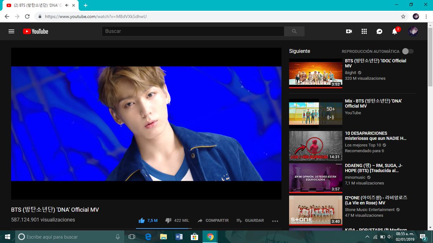Viewport: 433px width, 243px height.
Task: Show hidden system tray icons
Action: click(367, 237)
